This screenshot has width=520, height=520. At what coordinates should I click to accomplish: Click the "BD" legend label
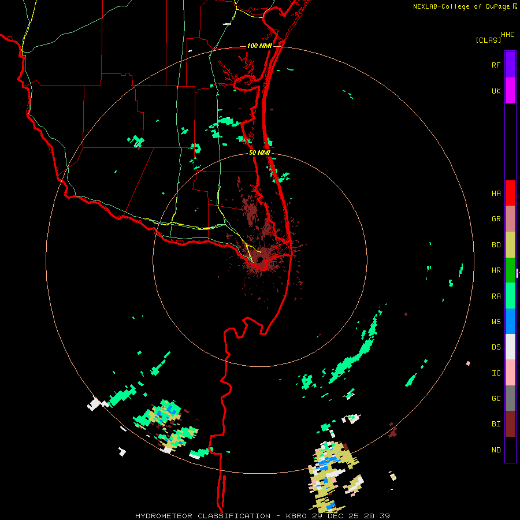tap(496, 245)
